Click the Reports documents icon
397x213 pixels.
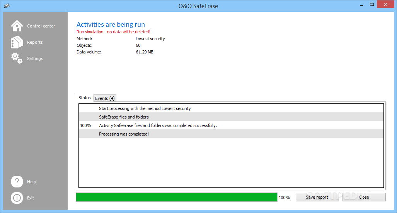(x=17, y=42)
